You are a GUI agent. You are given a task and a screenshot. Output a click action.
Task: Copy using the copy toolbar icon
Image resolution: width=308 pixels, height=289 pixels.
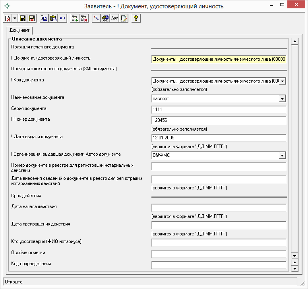pos(44,18)
